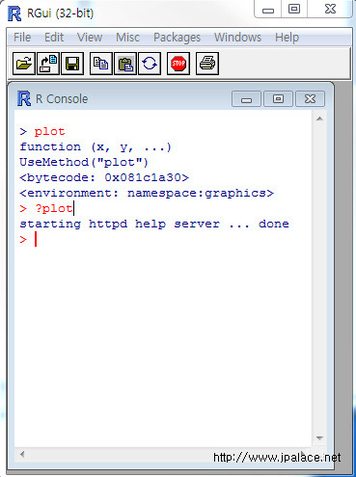Click the Copy and paste circular arrows icon
The image size is (356, 477).
coord(150,64)
